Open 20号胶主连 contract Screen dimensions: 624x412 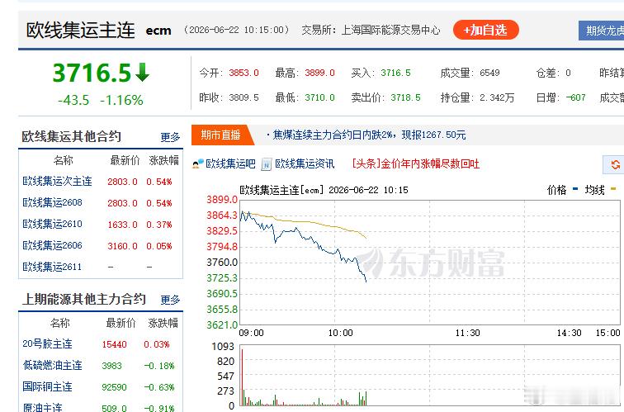[47, 344]
